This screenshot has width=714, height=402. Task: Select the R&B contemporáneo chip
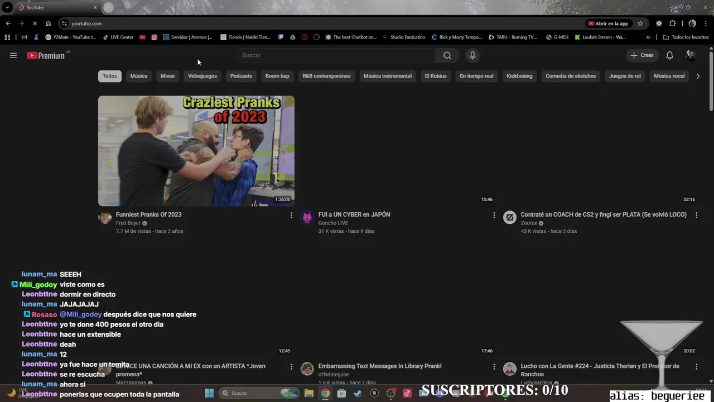(x=326, y=76)
